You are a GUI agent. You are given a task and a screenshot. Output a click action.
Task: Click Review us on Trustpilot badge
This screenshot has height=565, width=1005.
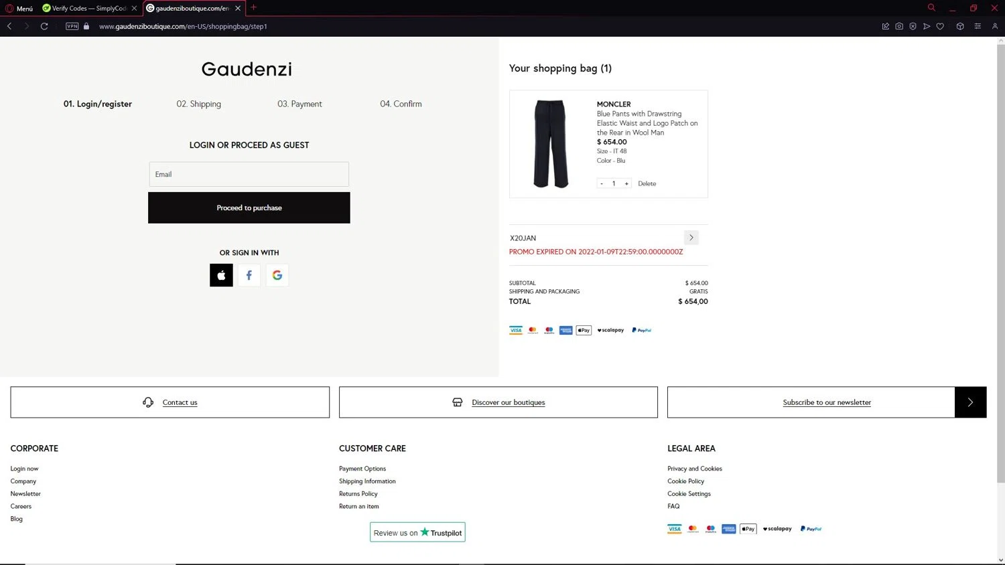pos(417,532)
